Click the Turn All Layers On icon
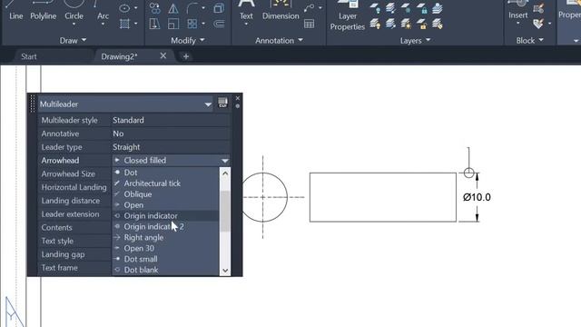 pos(375,25)
